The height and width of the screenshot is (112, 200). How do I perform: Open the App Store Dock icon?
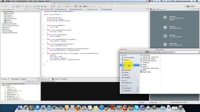coord(37,108)
